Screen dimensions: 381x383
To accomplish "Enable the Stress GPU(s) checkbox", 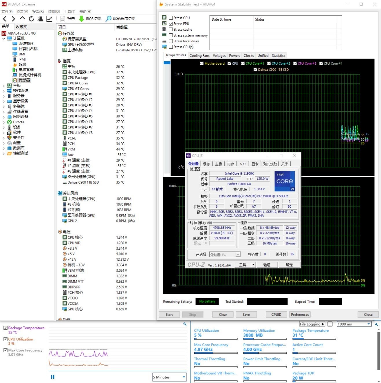I will click(x=171, y=47).
